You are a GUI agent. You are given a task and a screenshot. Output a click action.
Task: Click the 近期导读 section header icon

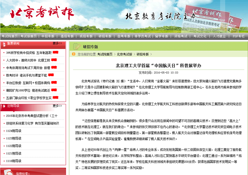(x=3, y=105)
